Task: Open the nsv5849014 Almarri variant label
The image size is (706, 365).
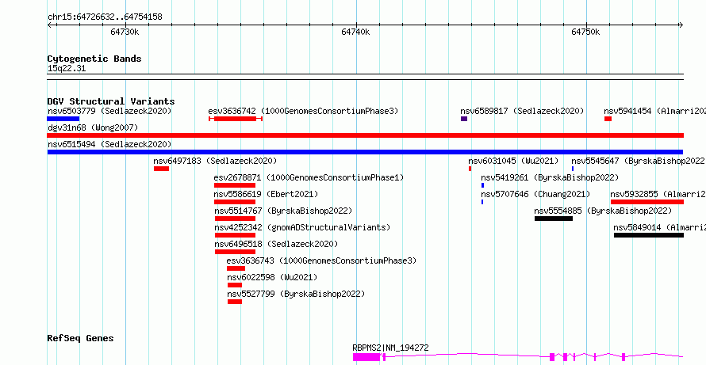Action: [x=660, y=227]
